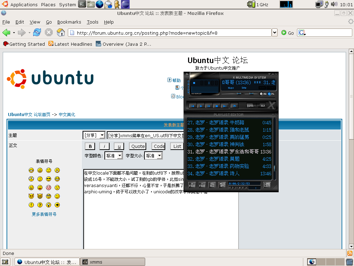Image resolution: width=354 pixels, height=266 pixels.
Task: Open the Go menu
Action: pyautogui.click(x=49, y=22)
